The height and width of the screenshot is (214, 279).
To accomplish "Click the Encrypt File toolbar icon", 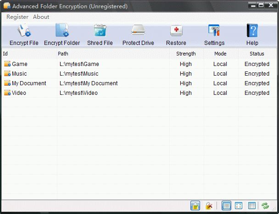I will (24, 31).
